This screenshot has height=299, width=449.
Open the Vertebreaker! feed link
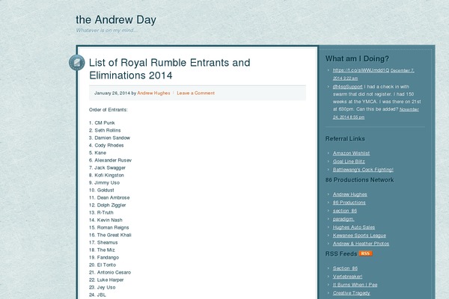pyautogui.click(x=347, y=277)
